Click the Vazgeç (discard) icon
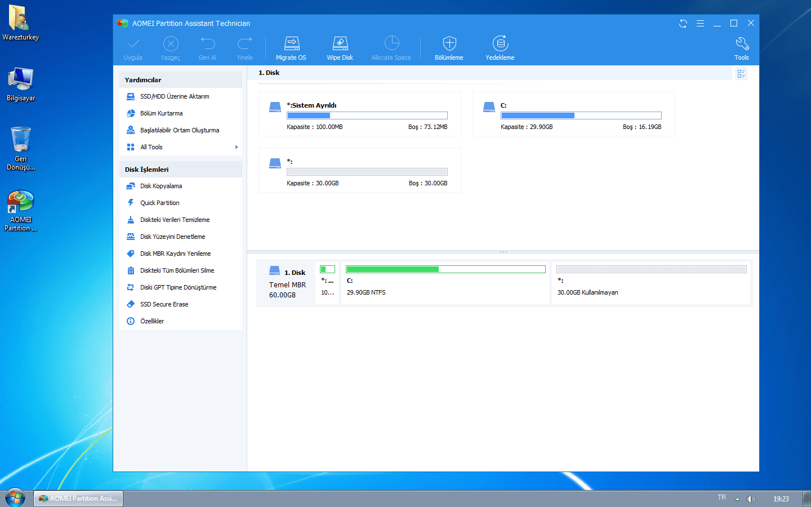The image size is (811, 507). pos(171,43)
